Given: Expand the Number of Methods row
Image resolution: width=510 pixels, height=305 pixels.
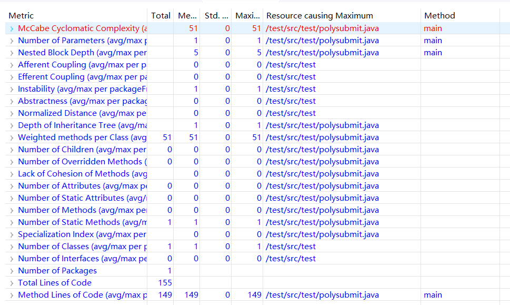Looking at the screenshot, I should (x=12, y=210).
